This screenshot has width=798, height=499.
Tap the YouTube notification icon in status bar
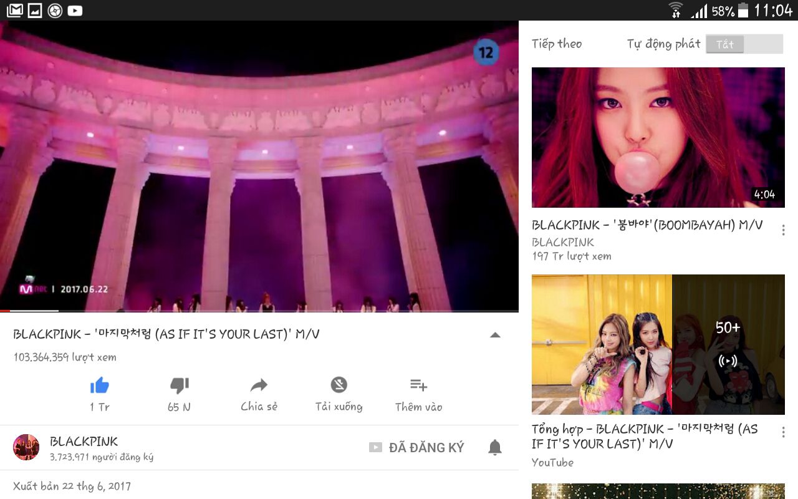coord(75,10)
